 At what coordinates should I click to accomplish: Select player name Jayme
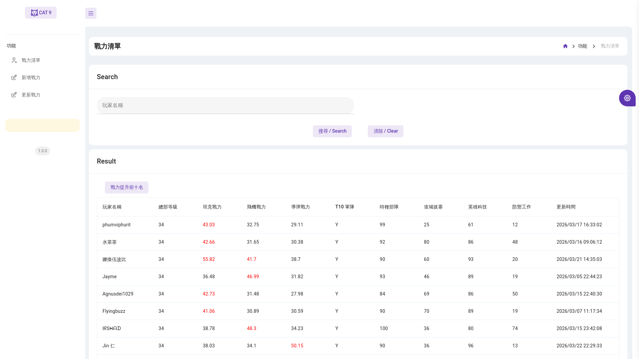[x=109, y=277]
